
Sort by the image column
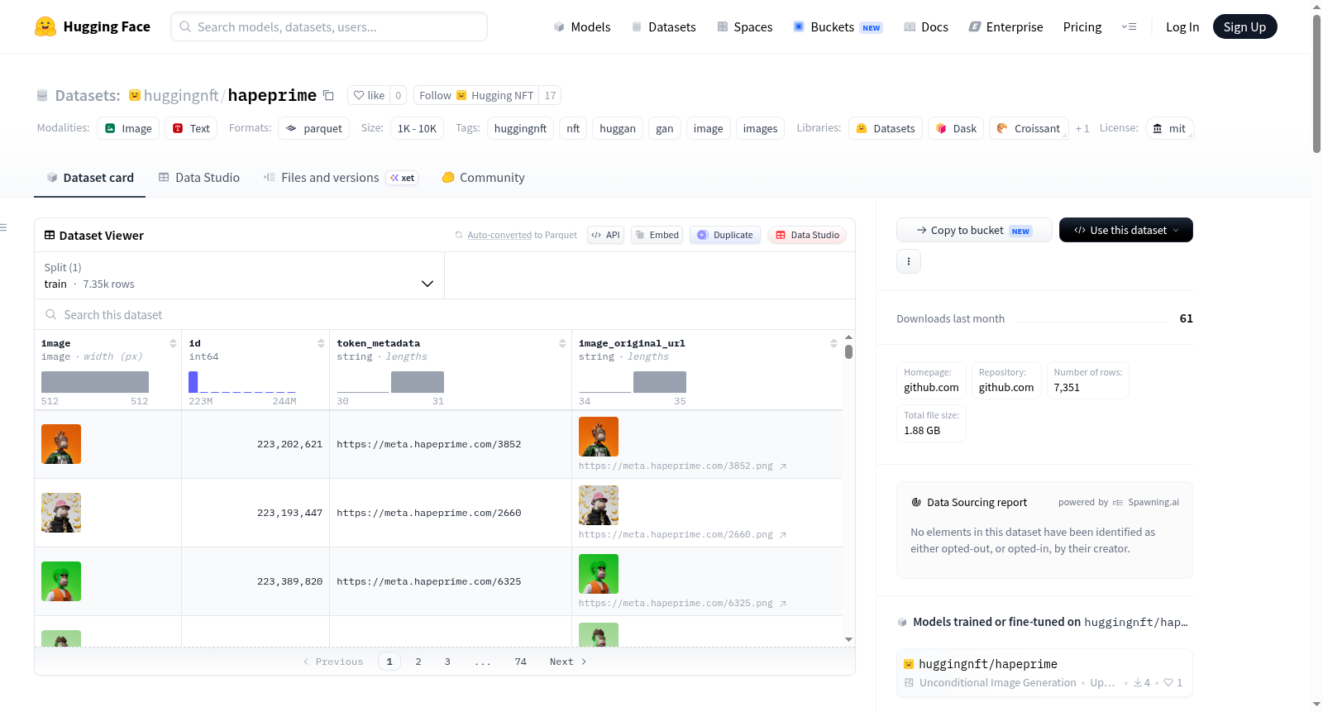pos(173,343)
